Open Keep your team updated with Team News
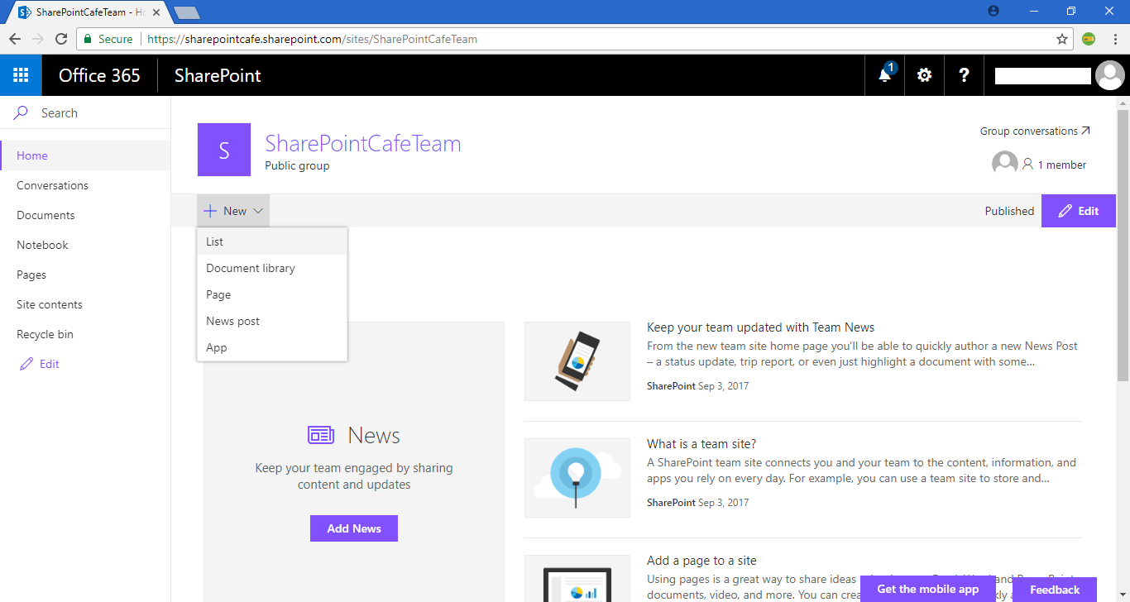This screenshot has height=602, width=1130. tap(761, 327)
